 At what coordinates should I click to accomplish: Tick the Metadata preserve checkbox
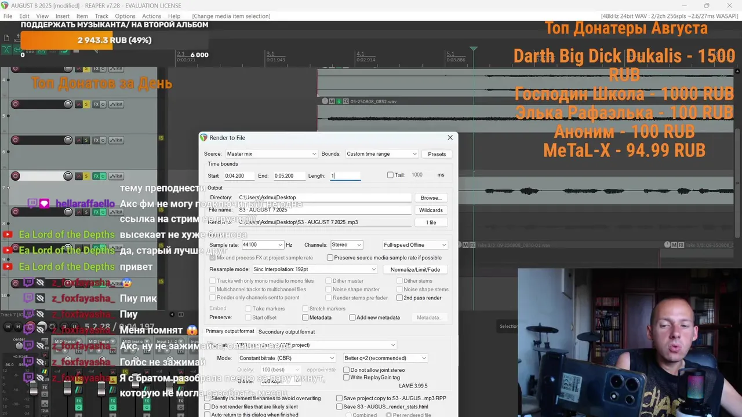[305, 317]
